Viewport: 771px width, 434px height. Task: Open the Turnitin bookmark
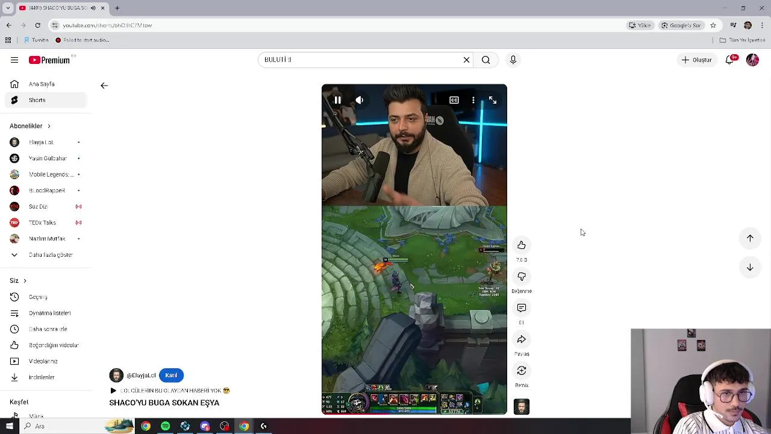[36, 40]
